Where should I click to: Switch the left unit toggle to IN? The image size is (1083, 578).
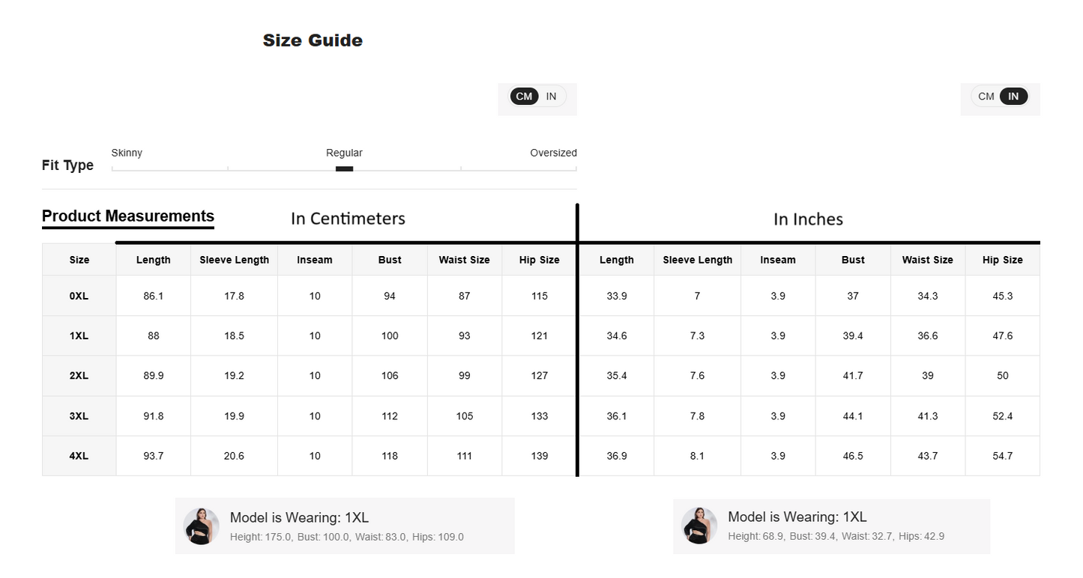click(x=552, y=97)
